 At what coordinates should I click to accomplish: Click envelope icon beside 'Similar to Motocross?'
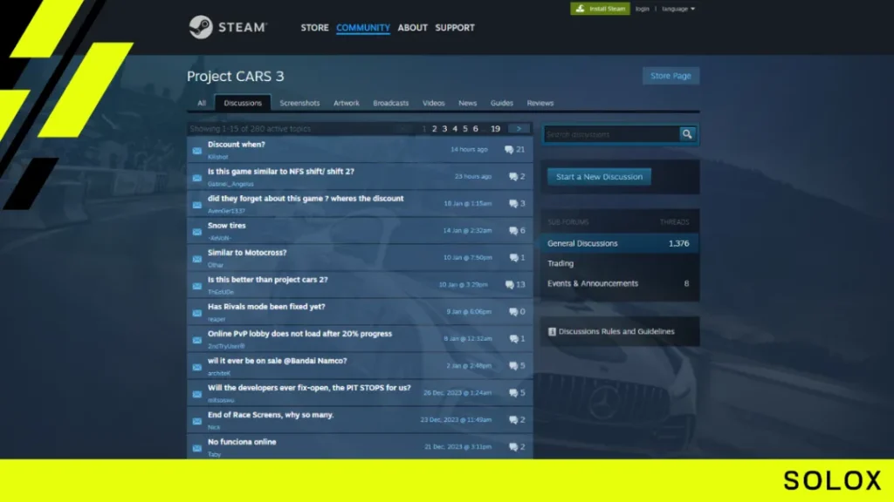[196, 259]
